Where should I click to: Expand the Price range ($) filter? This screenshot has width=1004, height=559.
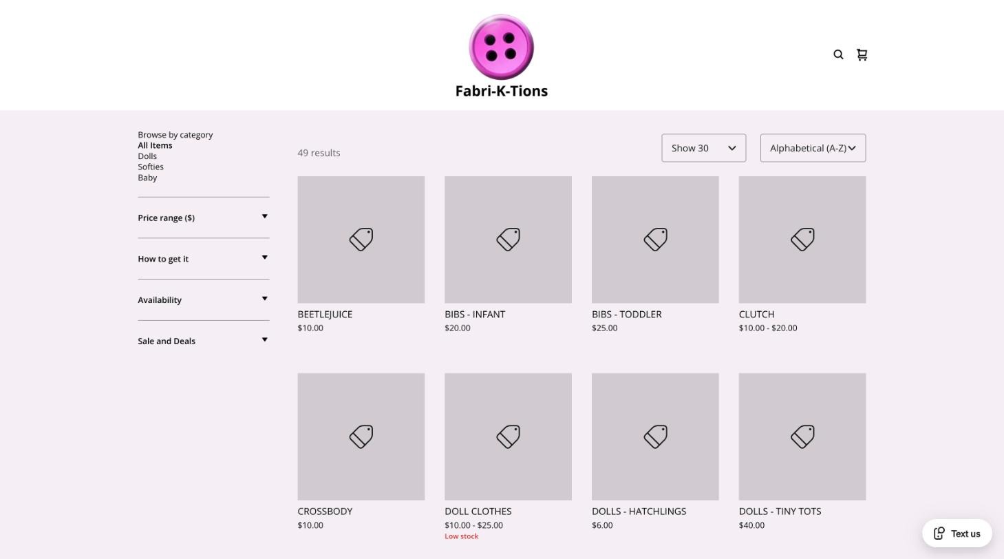[x=203, y=218]
